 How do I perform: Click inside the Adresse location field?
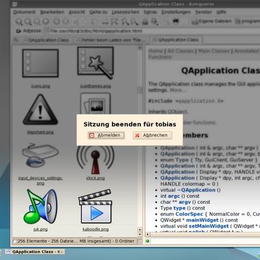pos(153,31)
